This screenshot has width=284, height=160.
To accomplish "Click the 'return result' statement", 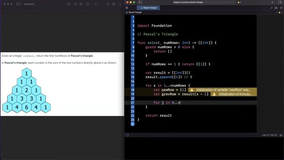I will (x=159, y=116).
